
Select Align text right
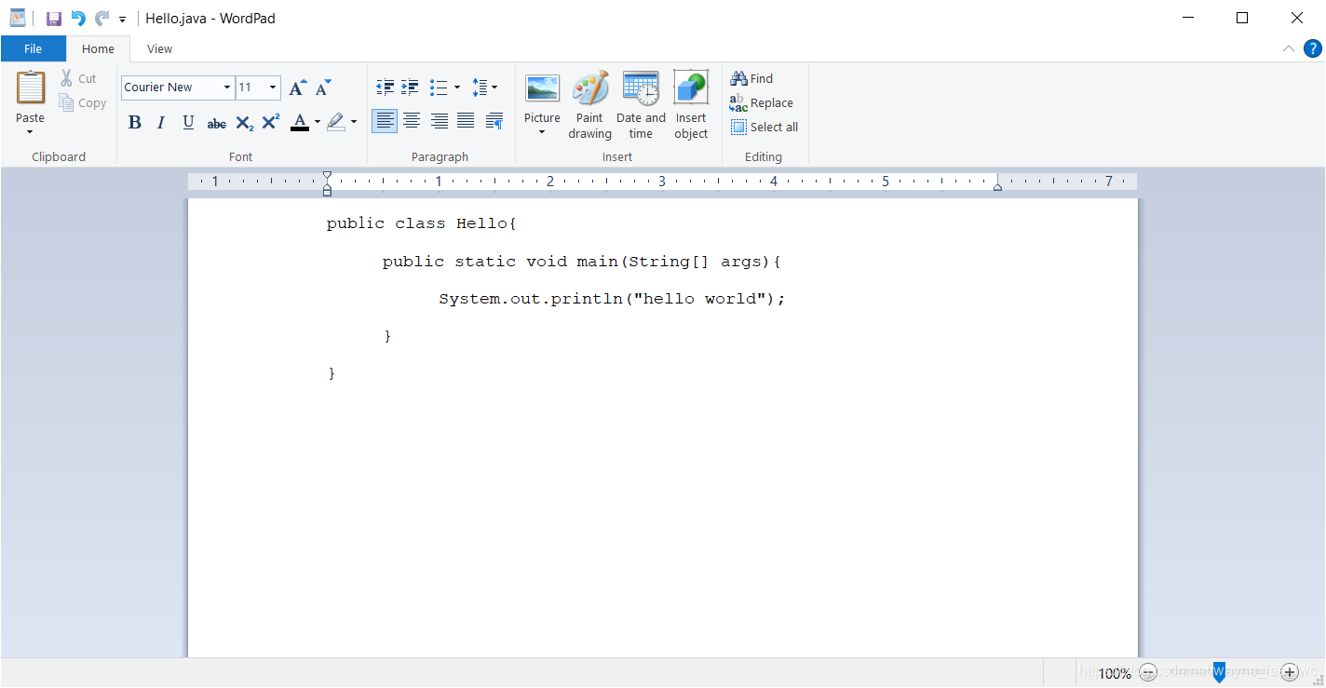coord(439,121)
